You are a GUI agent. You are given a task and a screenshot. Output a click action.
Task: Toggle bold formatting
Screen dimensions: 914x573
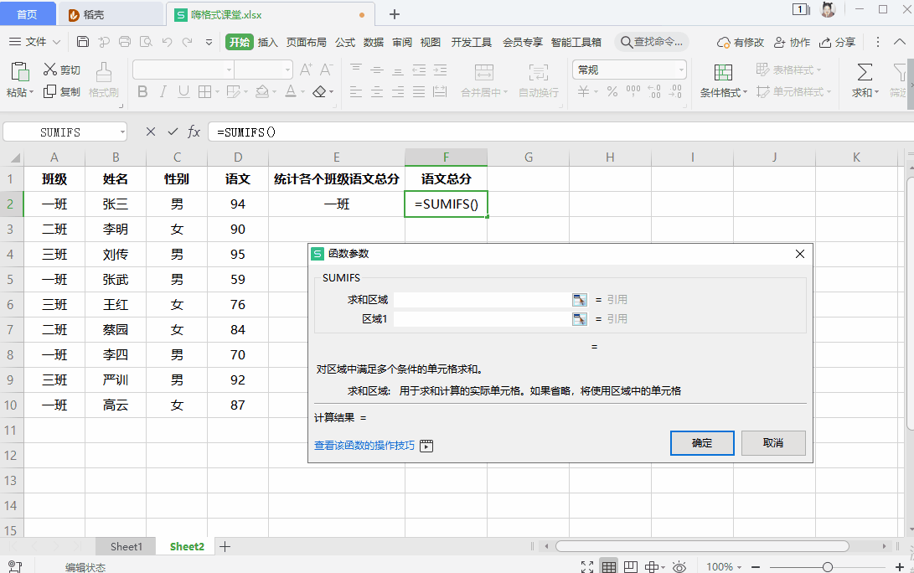pos(142,92)
